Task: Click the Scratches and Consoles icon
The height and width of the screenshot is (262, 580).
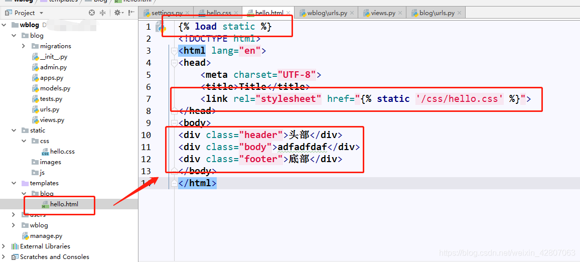Action: point(15,257)
